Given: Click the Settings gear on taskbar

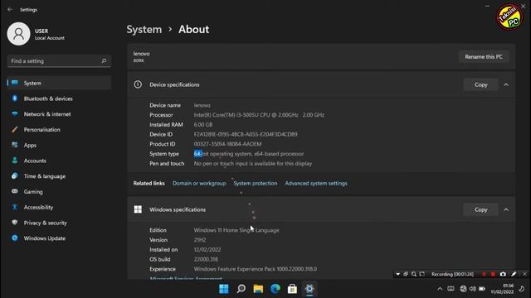Looking at the screenshot, I should click(x=309, y=289).
